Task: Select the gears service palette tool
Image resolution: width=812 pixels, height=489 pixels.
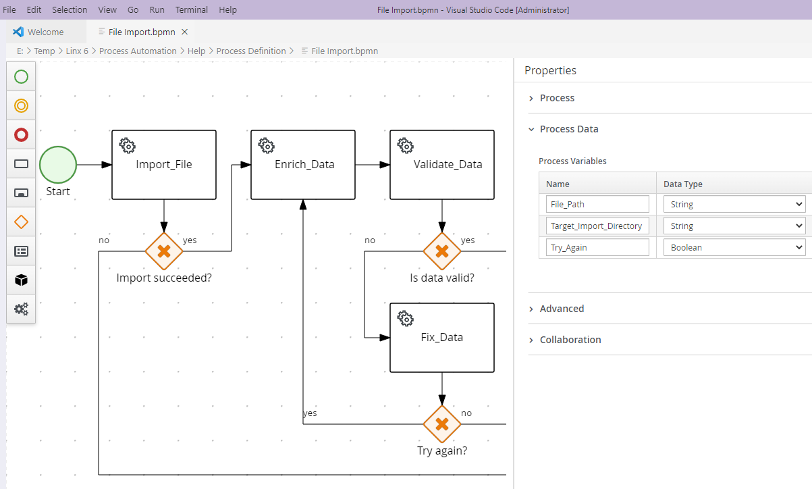Action: 21,309
